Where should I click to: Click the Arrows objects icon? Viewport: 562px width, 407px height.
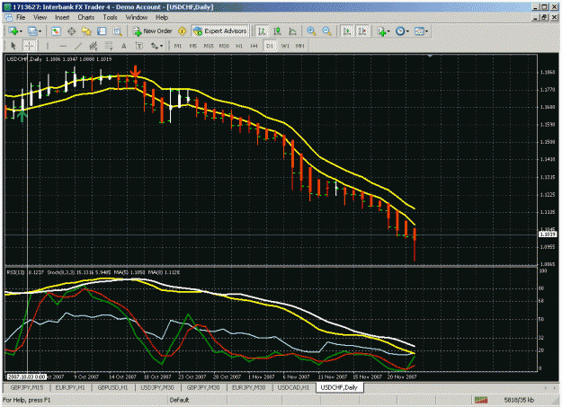click(155, 46)
